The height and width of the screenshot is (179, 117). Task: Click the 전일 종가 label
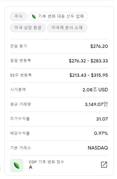(x=19, y=46)
